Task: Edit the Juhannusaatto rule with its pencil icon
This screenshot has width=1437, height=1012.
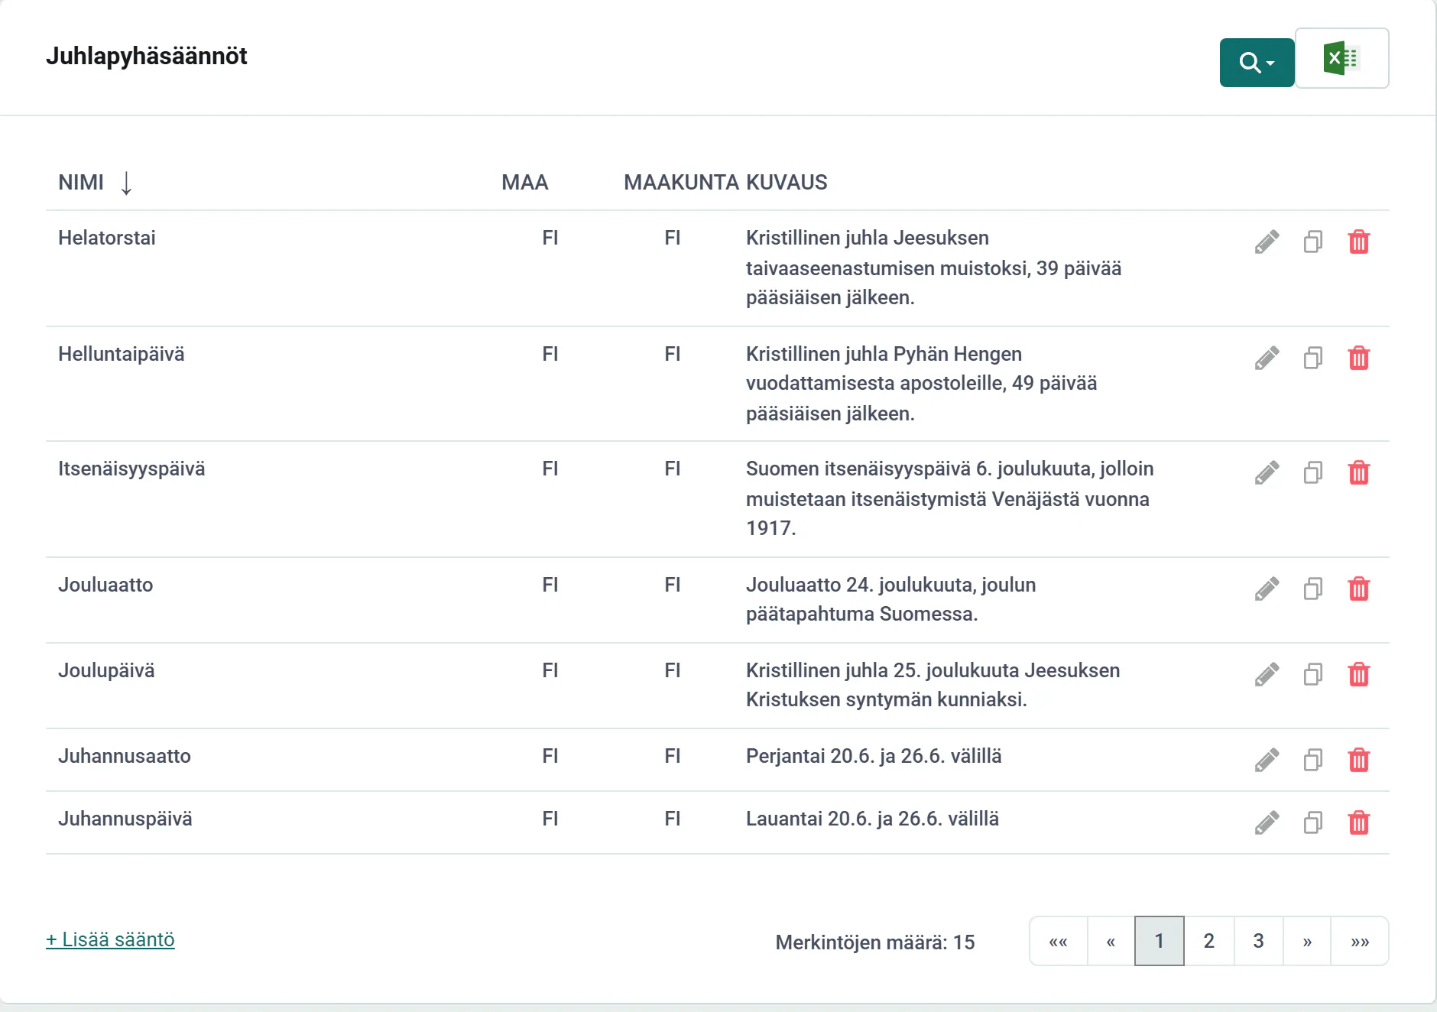Action: 1267,761
